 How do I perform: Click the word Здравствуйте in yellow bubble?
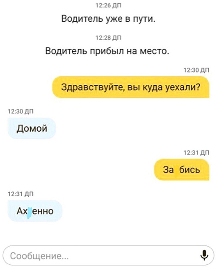[x=93, y=88]
